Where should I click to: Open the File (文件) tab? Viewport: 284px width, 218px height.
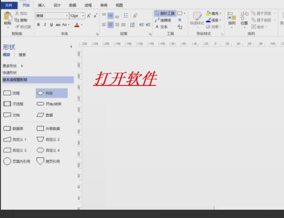(9, 5)
